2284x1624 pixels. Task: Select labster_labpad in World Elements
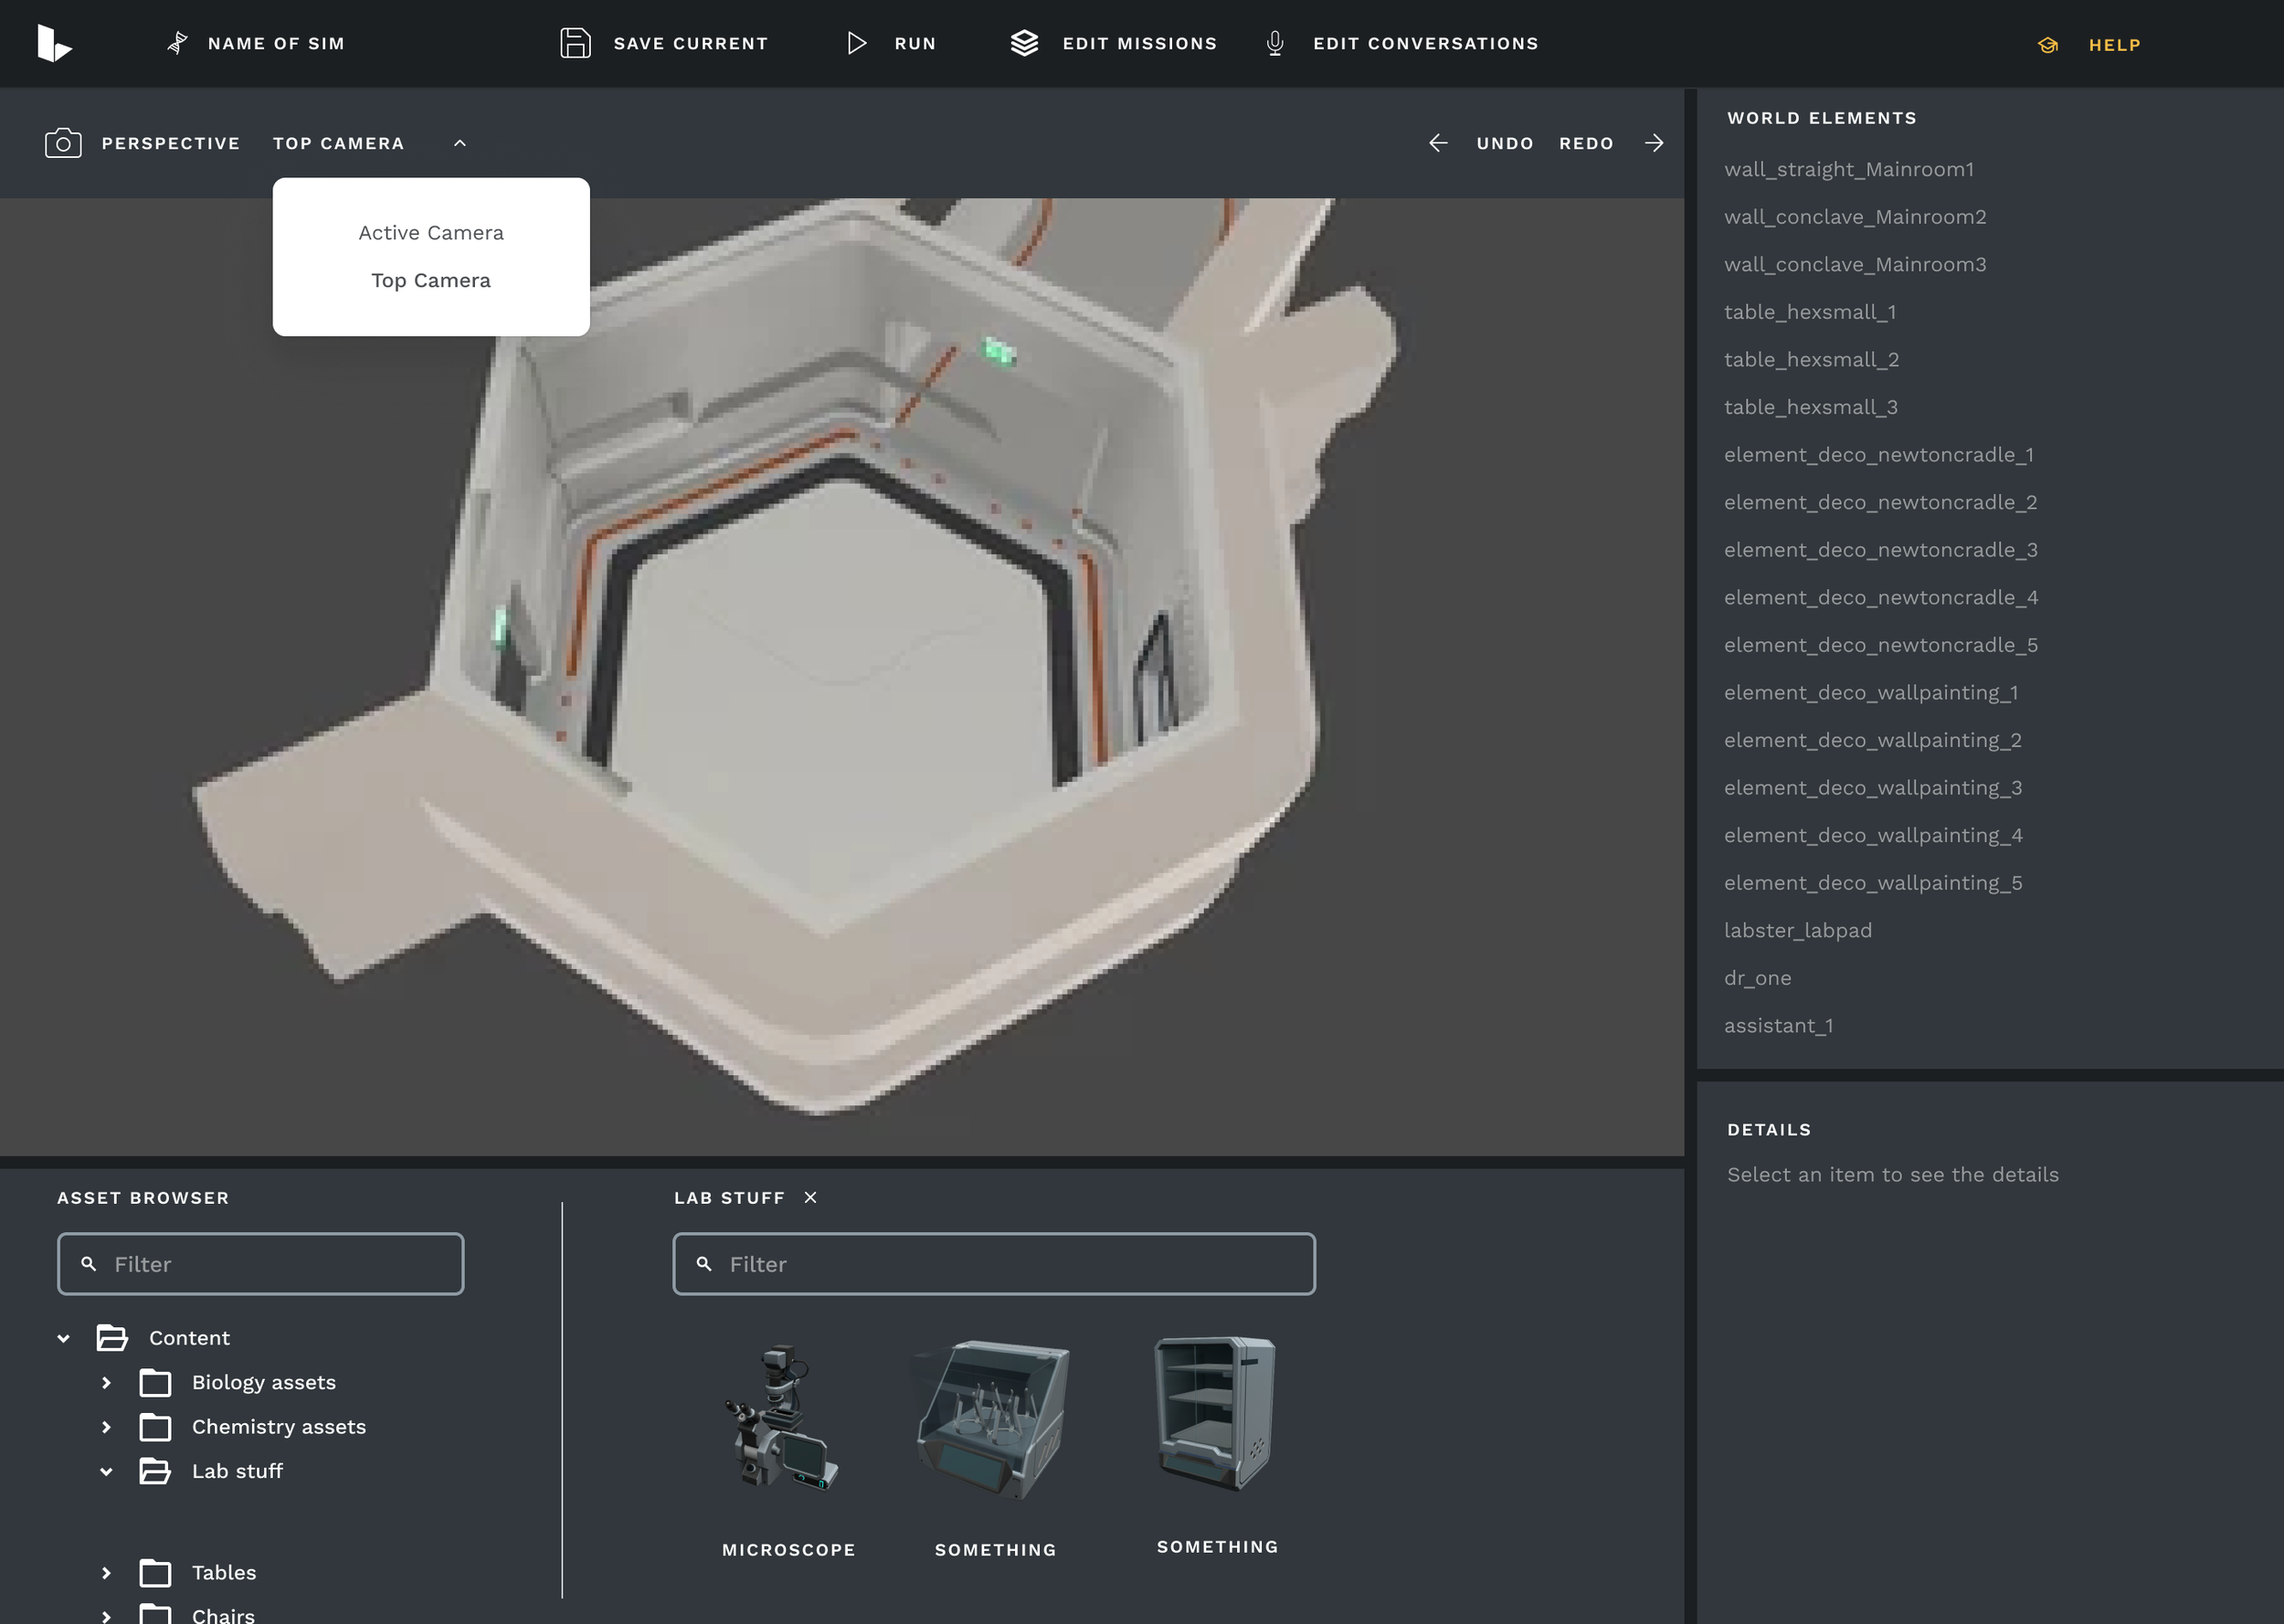click(x=1797, y=930)
